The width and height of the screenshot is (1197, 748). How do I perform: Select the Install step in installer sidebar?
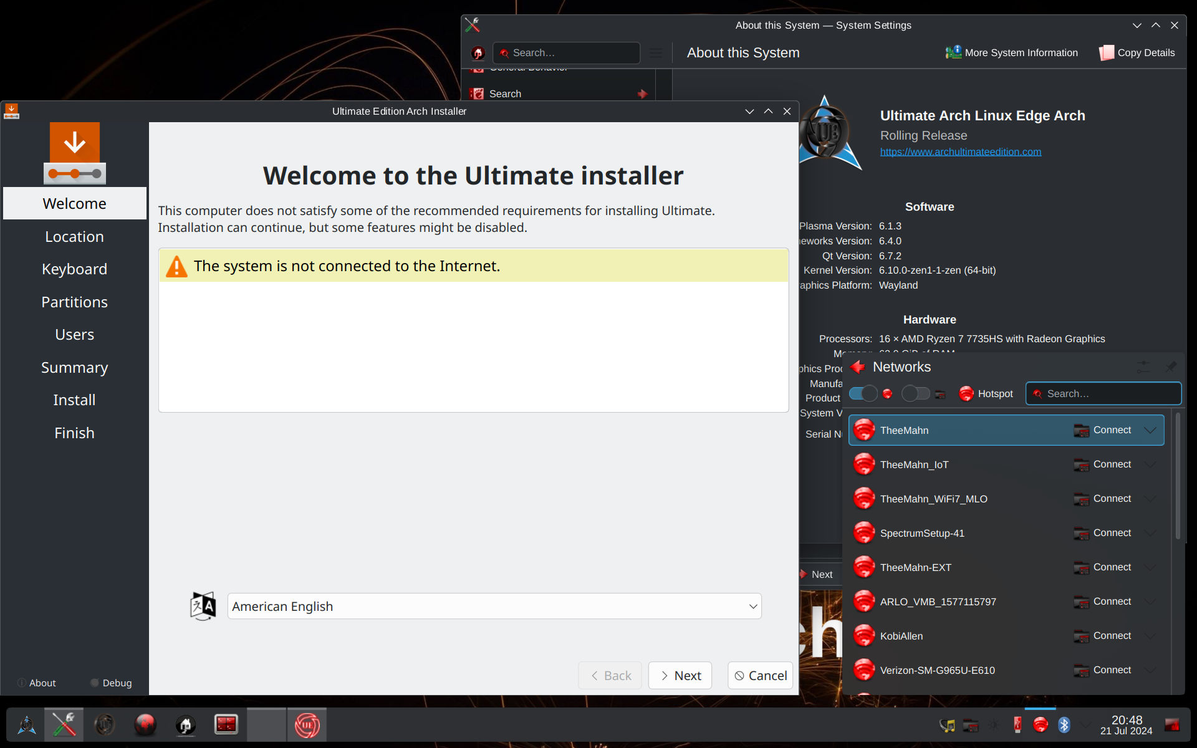pos(75,400)
